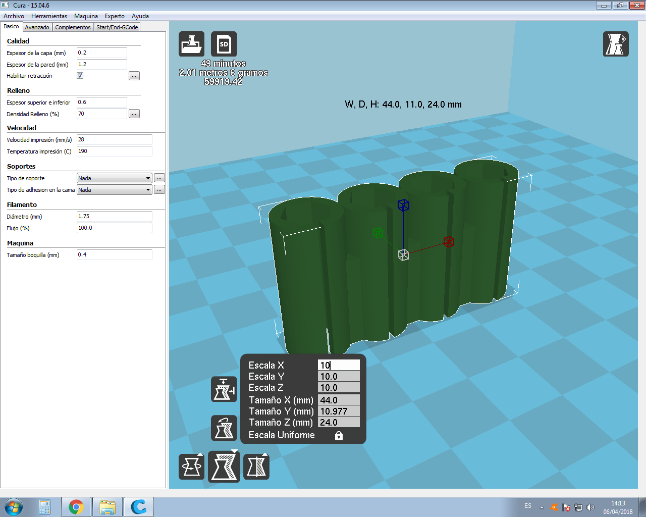Image resolution: width=646 pixels, height=517 pixels.
Task: Click the Tamaño X (mm) input field
Action: (339, 400)
